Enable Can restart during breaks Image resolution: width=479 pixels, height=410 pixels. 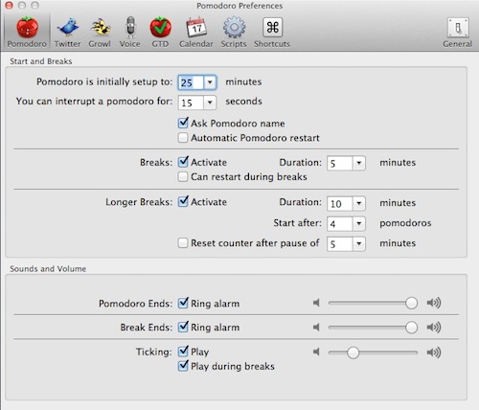183,176
